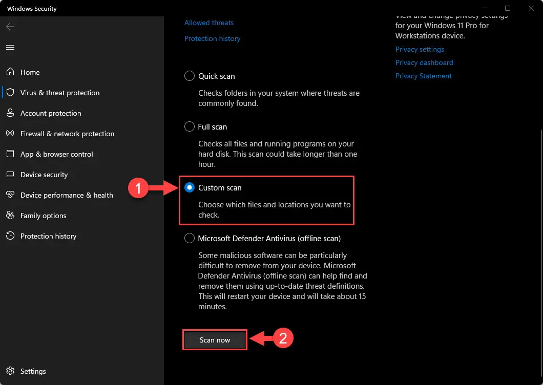Click the Firewall & network protection antenna icon
Viewport: 543px width, 385px height.
10,133
